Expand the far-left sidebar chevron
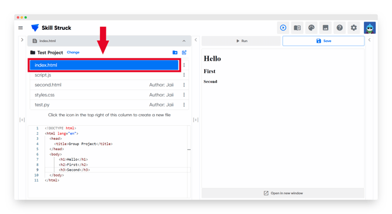392x214 pixels. tap(22, 40)
